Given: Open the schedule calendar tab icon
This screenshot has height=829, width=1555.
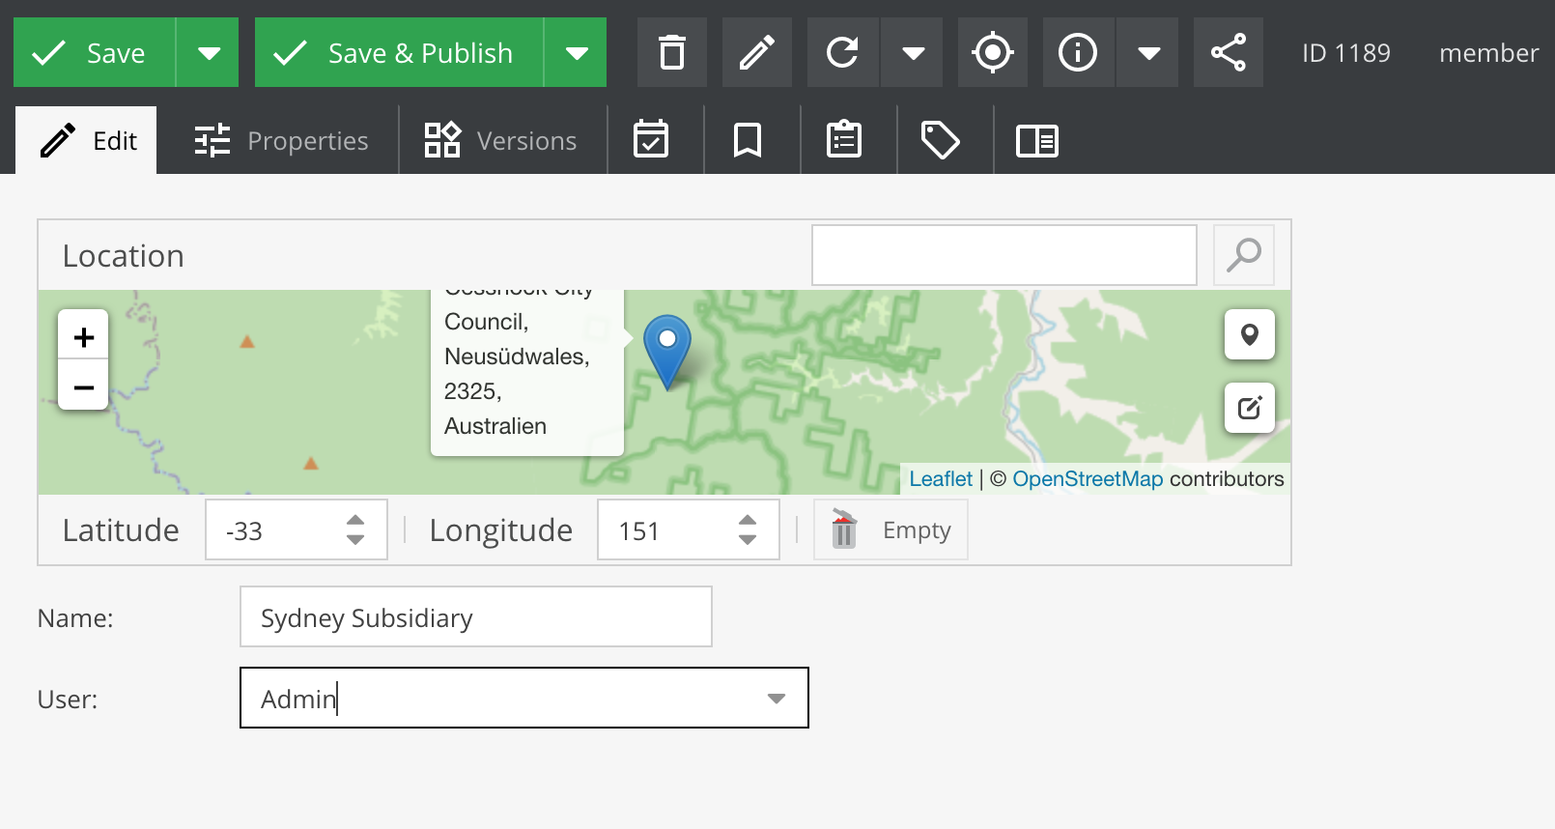Looking at the screenshot, I should [651, 140].
